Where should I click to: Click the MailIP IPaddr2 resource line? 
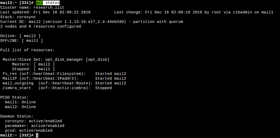coord(64,78)
